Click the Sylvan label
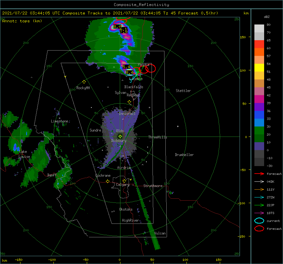Viewport: 283px width, 264px height. [x=120, y=93]
